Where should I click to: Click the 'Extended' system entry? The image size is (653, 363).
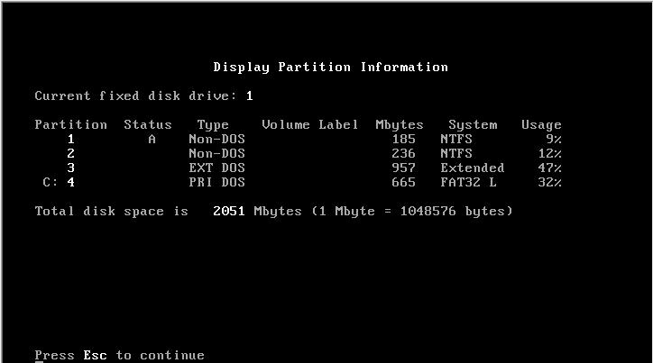click(473, 168)
